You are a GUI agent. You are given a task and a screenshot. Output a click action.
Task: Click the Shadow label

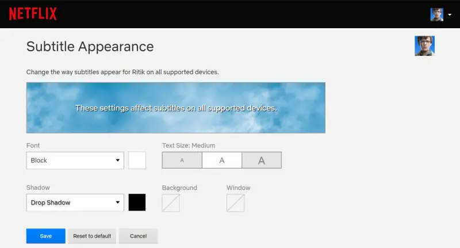[38, 188]
